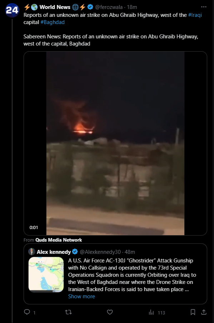Follow the #Iraqi hashtag link
Image resolution: width=214 pixels, height=323 pixels.
click(x=195, y=15)
